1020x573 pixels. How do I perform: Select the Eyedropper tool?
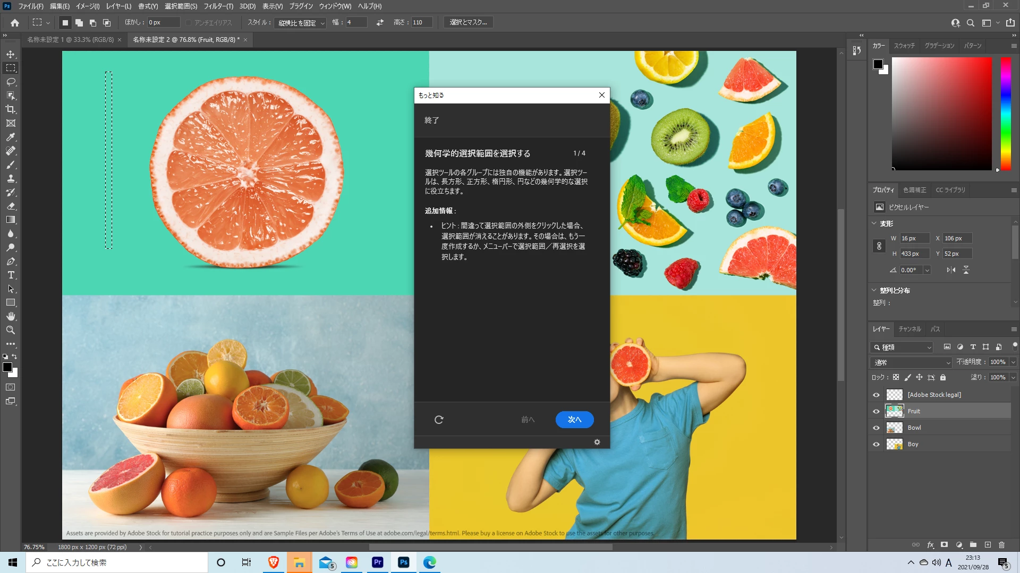tap(11, 137)
